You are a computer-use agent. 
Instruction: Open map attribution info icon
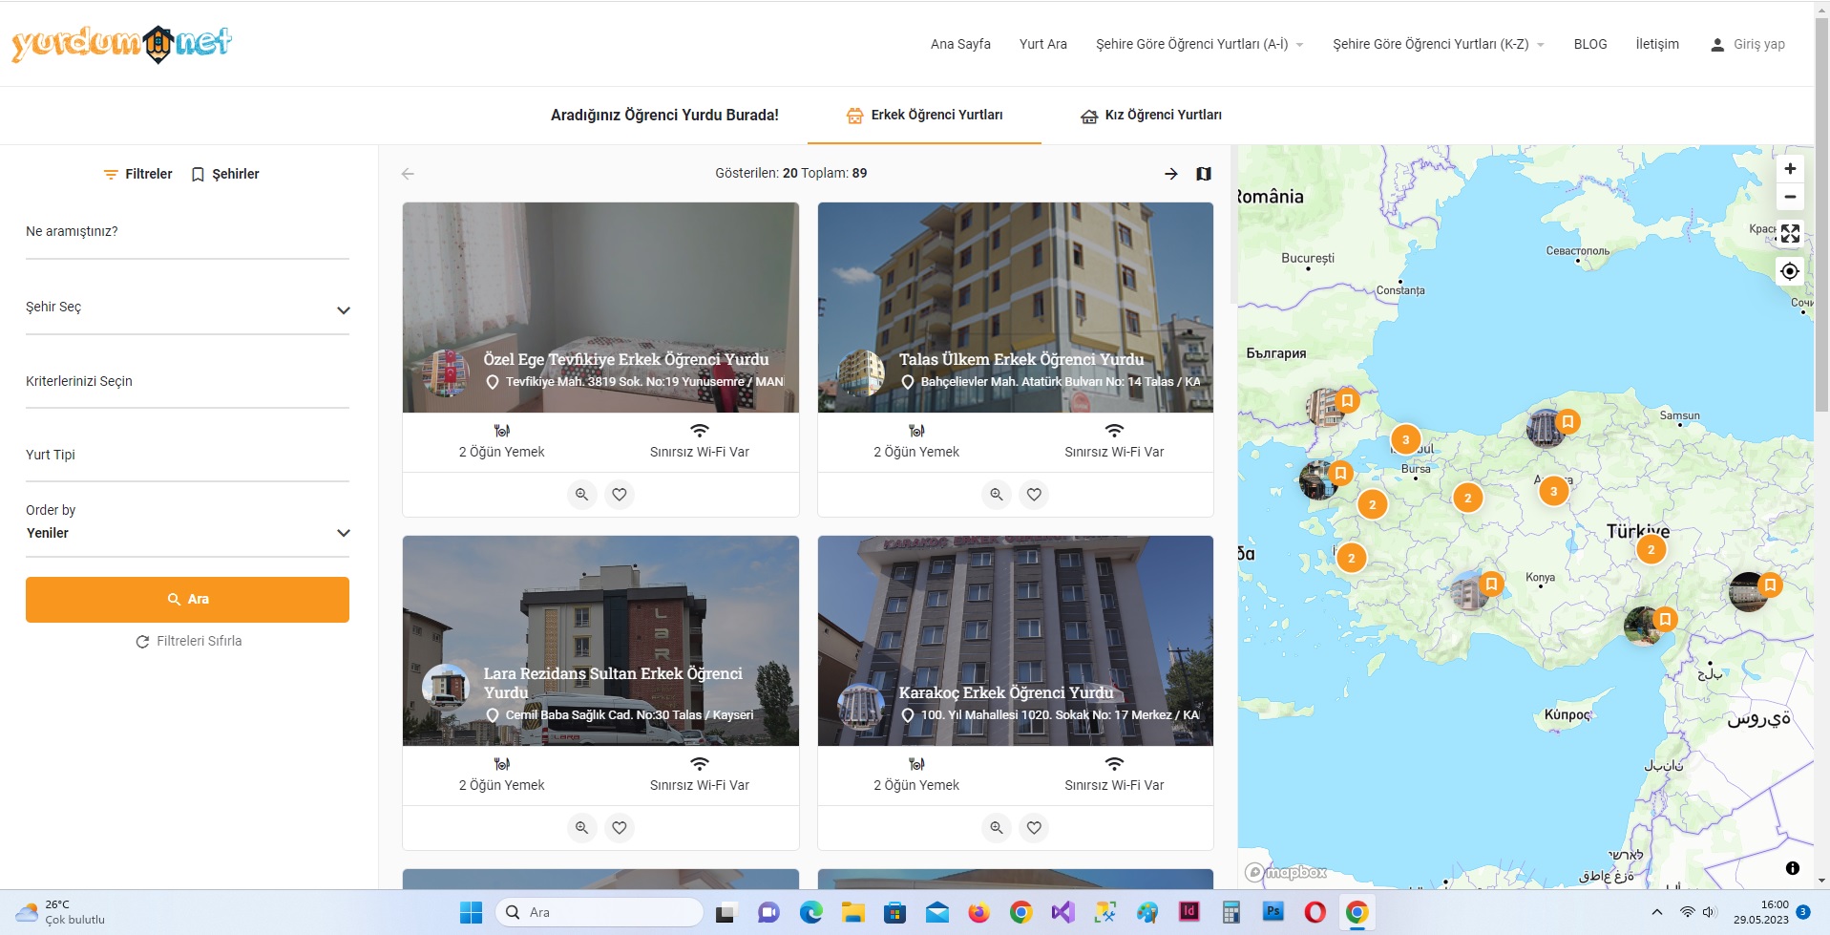point(1793,868)
